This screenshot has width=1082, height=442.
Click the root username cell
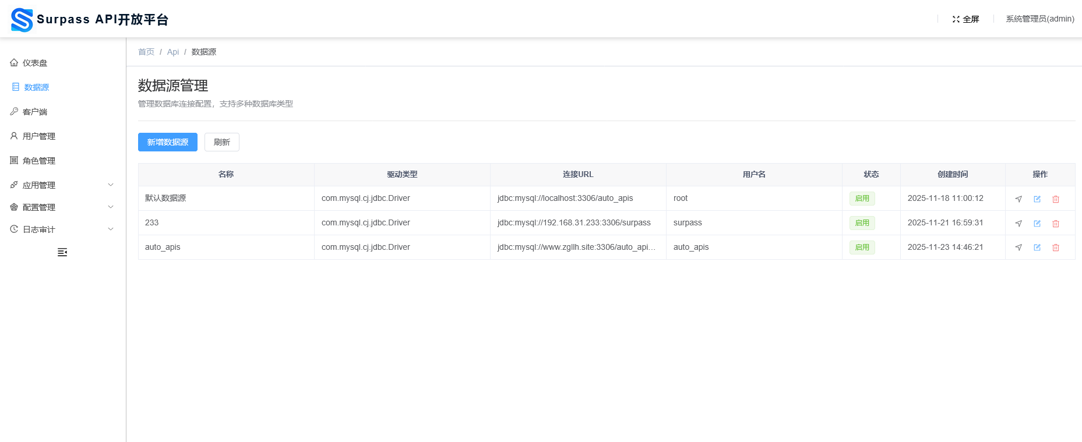(754, 199)
